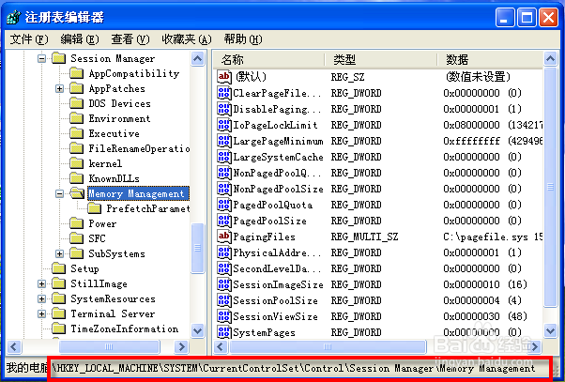Click the Session Manager folder icon
Image resolution: width=565 pixels, height=382 pixels.
(x=59, y=58)
